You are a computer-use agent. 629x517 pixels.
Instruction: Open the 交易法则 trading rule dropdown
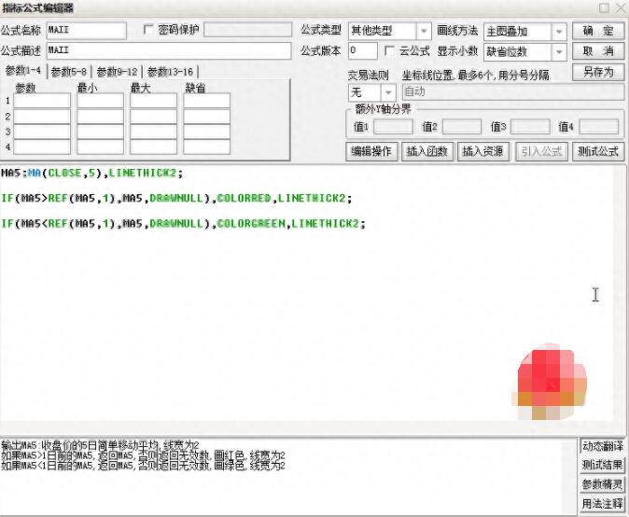[x=388, y=92]
